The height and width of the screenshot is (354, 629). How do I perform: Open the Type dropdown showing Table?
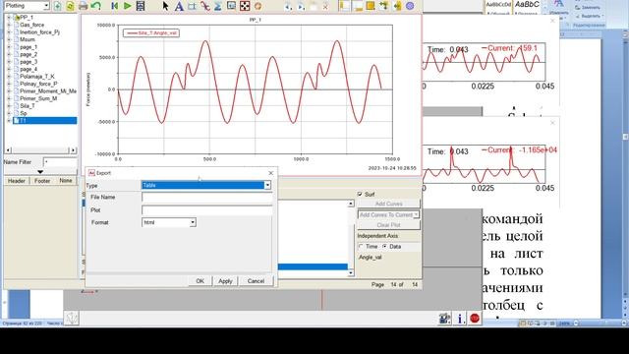206,185
